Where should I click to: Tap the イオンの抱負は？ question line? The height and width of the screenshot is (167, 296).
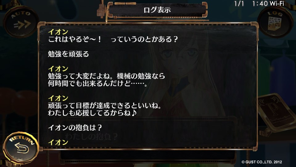(x=75, y=128)
